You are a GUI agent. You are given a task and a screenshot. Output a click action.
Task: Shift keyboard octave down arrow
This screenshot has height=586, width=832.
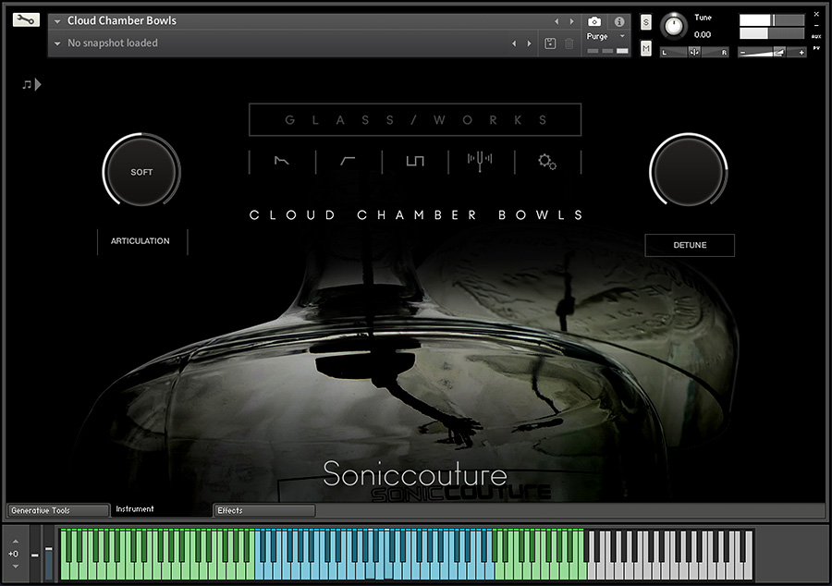pos(16,567)
